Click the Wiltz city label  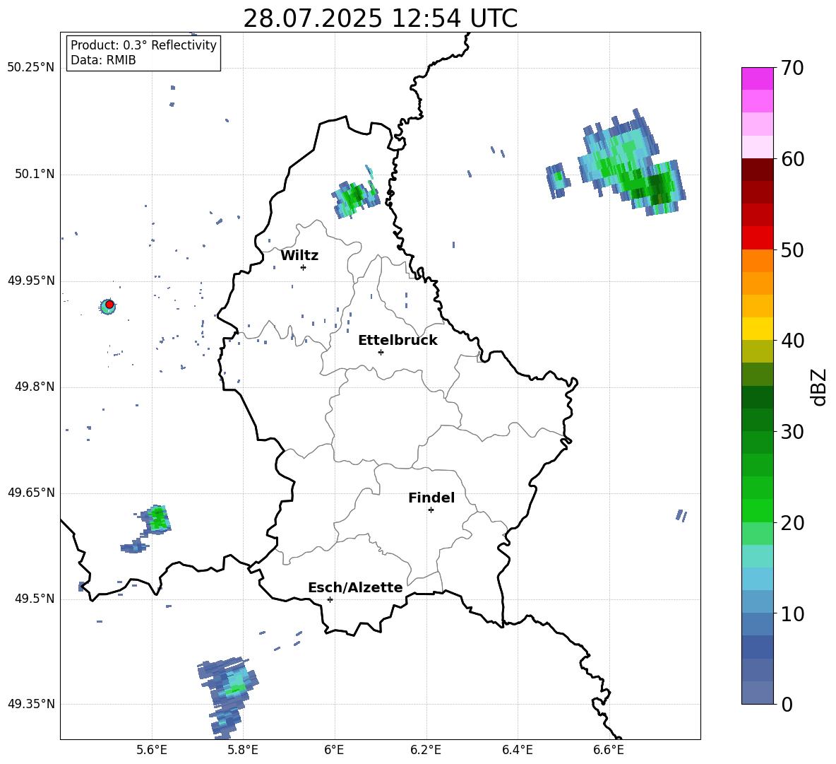[299, 256]
